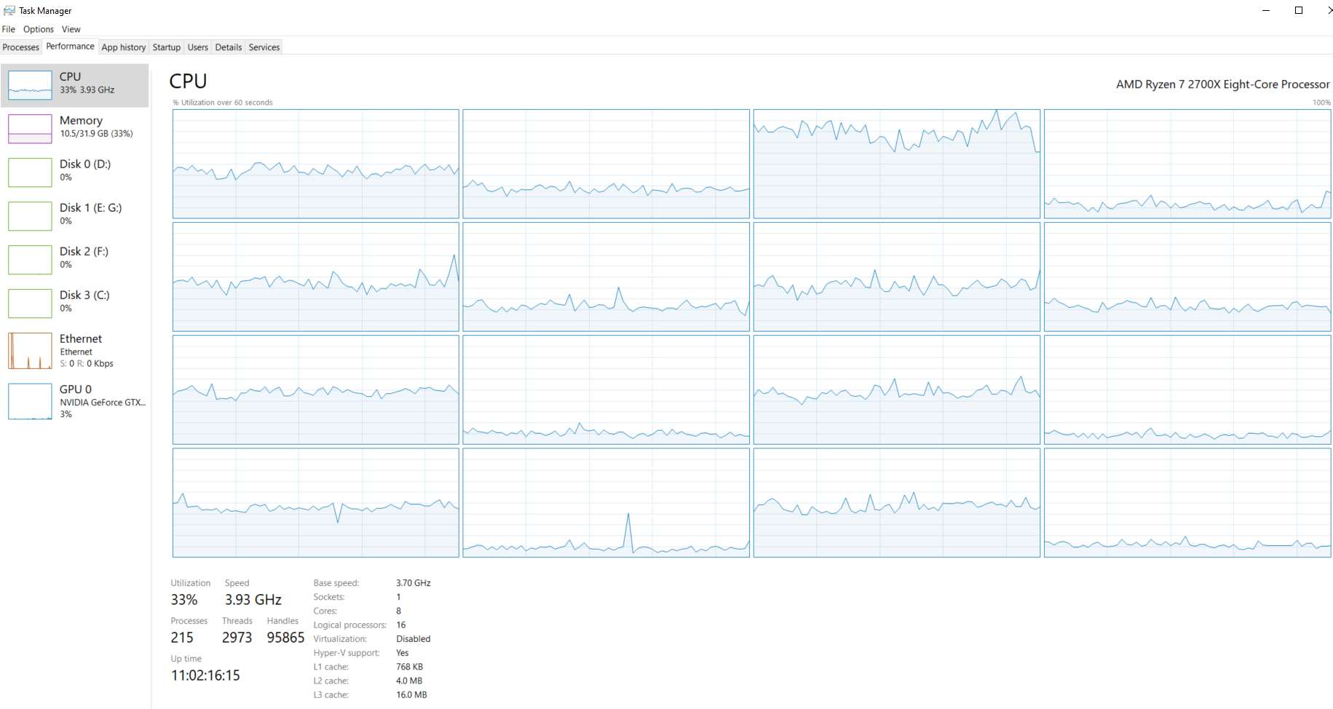Open the View menu
1333x709 pixels.
[71, 29]
